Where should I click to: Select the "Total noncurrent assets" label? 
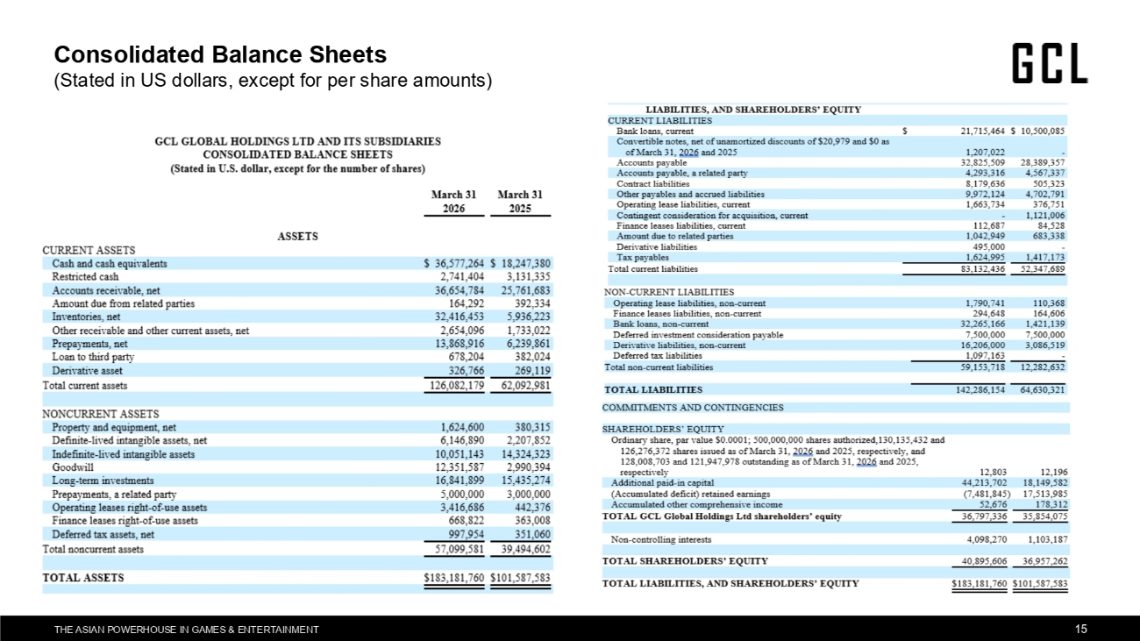click(93, 549)
